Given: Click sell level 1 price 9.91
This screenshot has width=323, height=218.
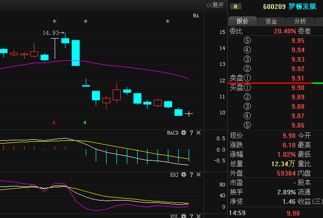Looking at the screenshot, I should (298, 78).
